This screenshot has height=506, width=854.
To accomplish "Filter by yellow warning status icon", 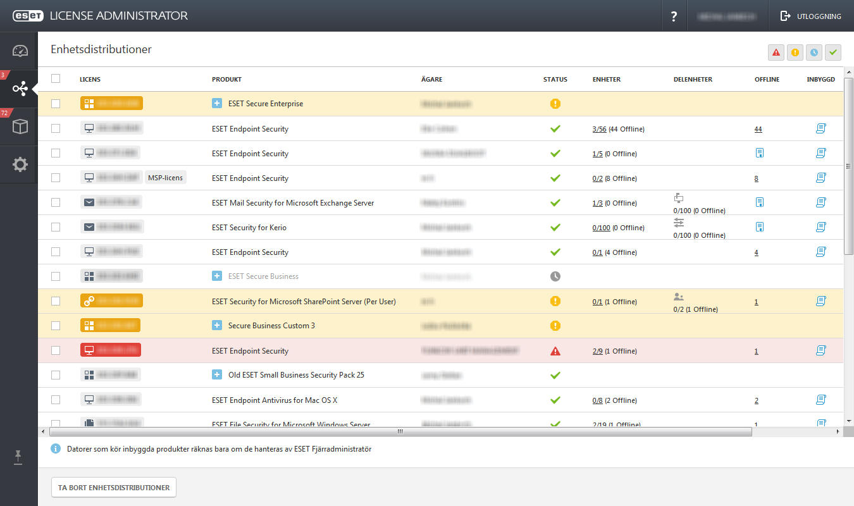I will [x=795, y=52].
